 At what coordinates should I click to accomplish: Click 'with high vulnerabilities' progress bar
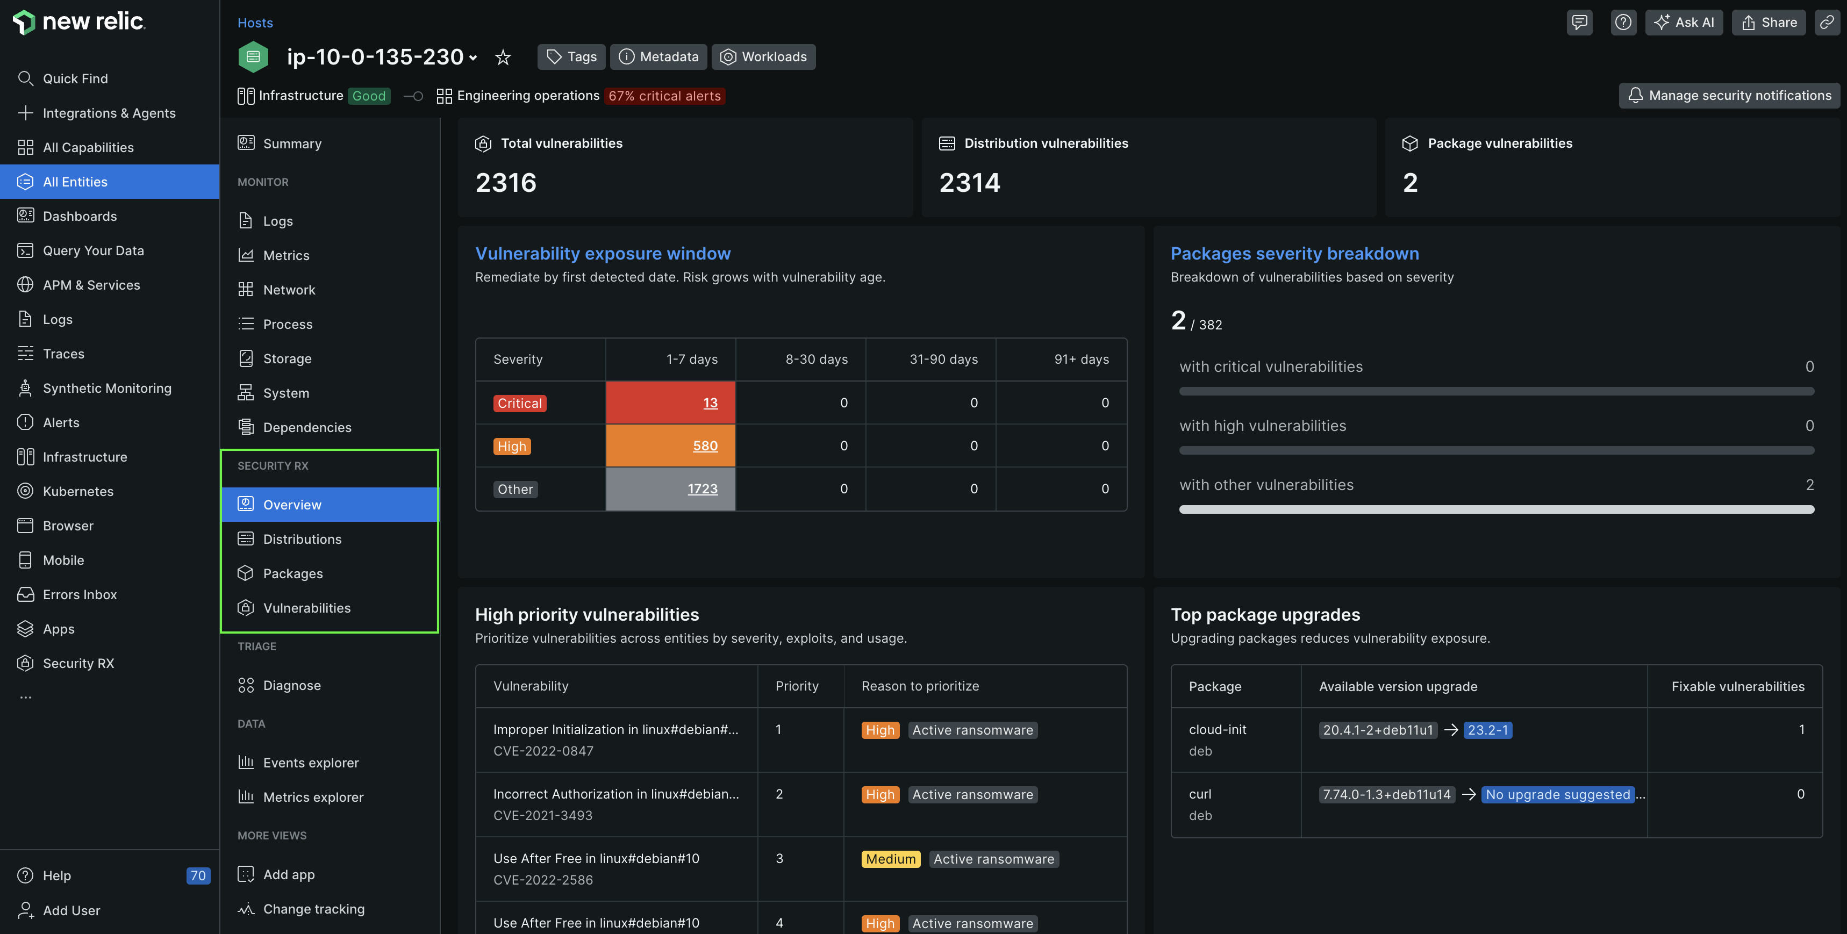pos(1497,450)
